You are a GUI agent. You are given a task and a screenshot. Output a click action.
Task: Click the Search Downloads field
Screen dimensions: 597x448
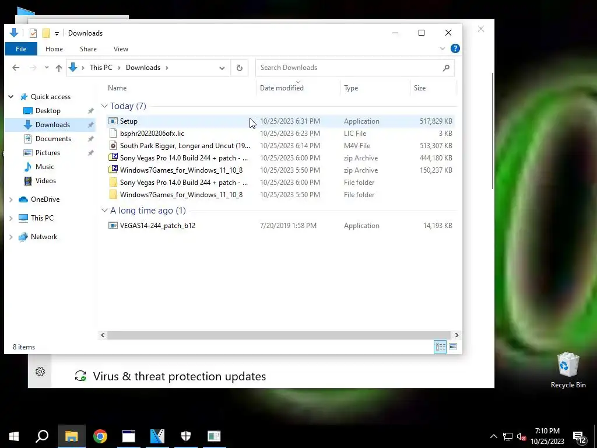[x=355, y=68]
